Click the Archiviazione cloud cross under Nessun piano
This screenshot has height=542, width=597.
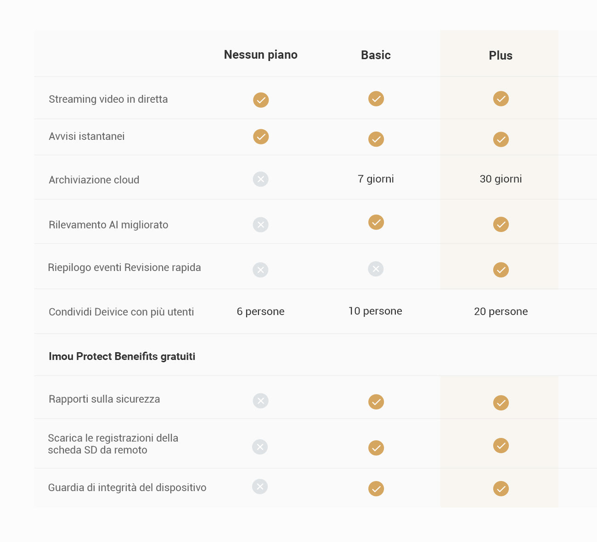point(261,179)
